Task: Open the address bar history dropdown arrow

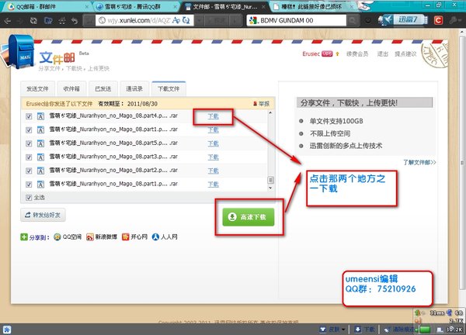Action: 199,20
